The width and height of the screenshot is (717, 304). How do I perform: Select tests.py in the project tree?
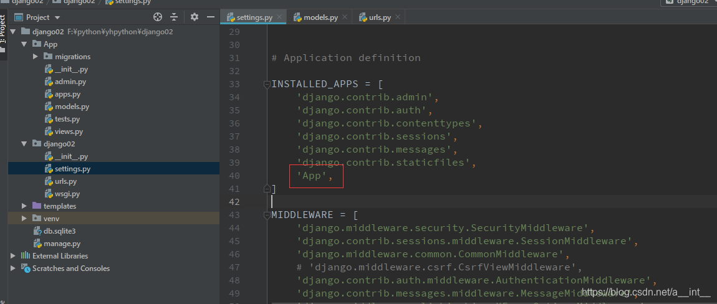pos(67,119)
